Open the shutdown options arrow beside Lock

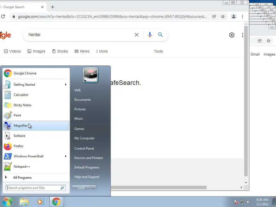(x=93, y=188)
